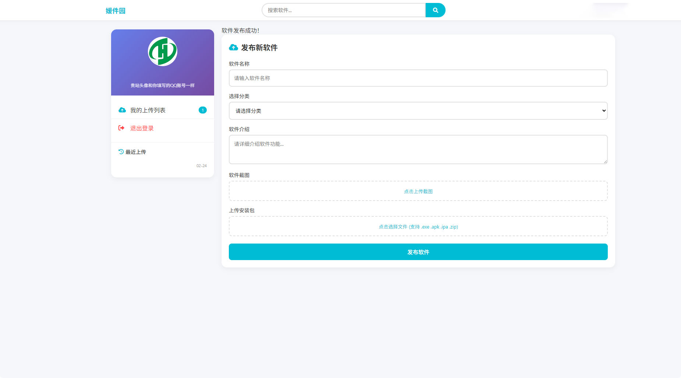Image resolution: width=681 pixels, height=378 pixels.
Task: Open the 最近上传 sidebar section
Action: point(135,152)
